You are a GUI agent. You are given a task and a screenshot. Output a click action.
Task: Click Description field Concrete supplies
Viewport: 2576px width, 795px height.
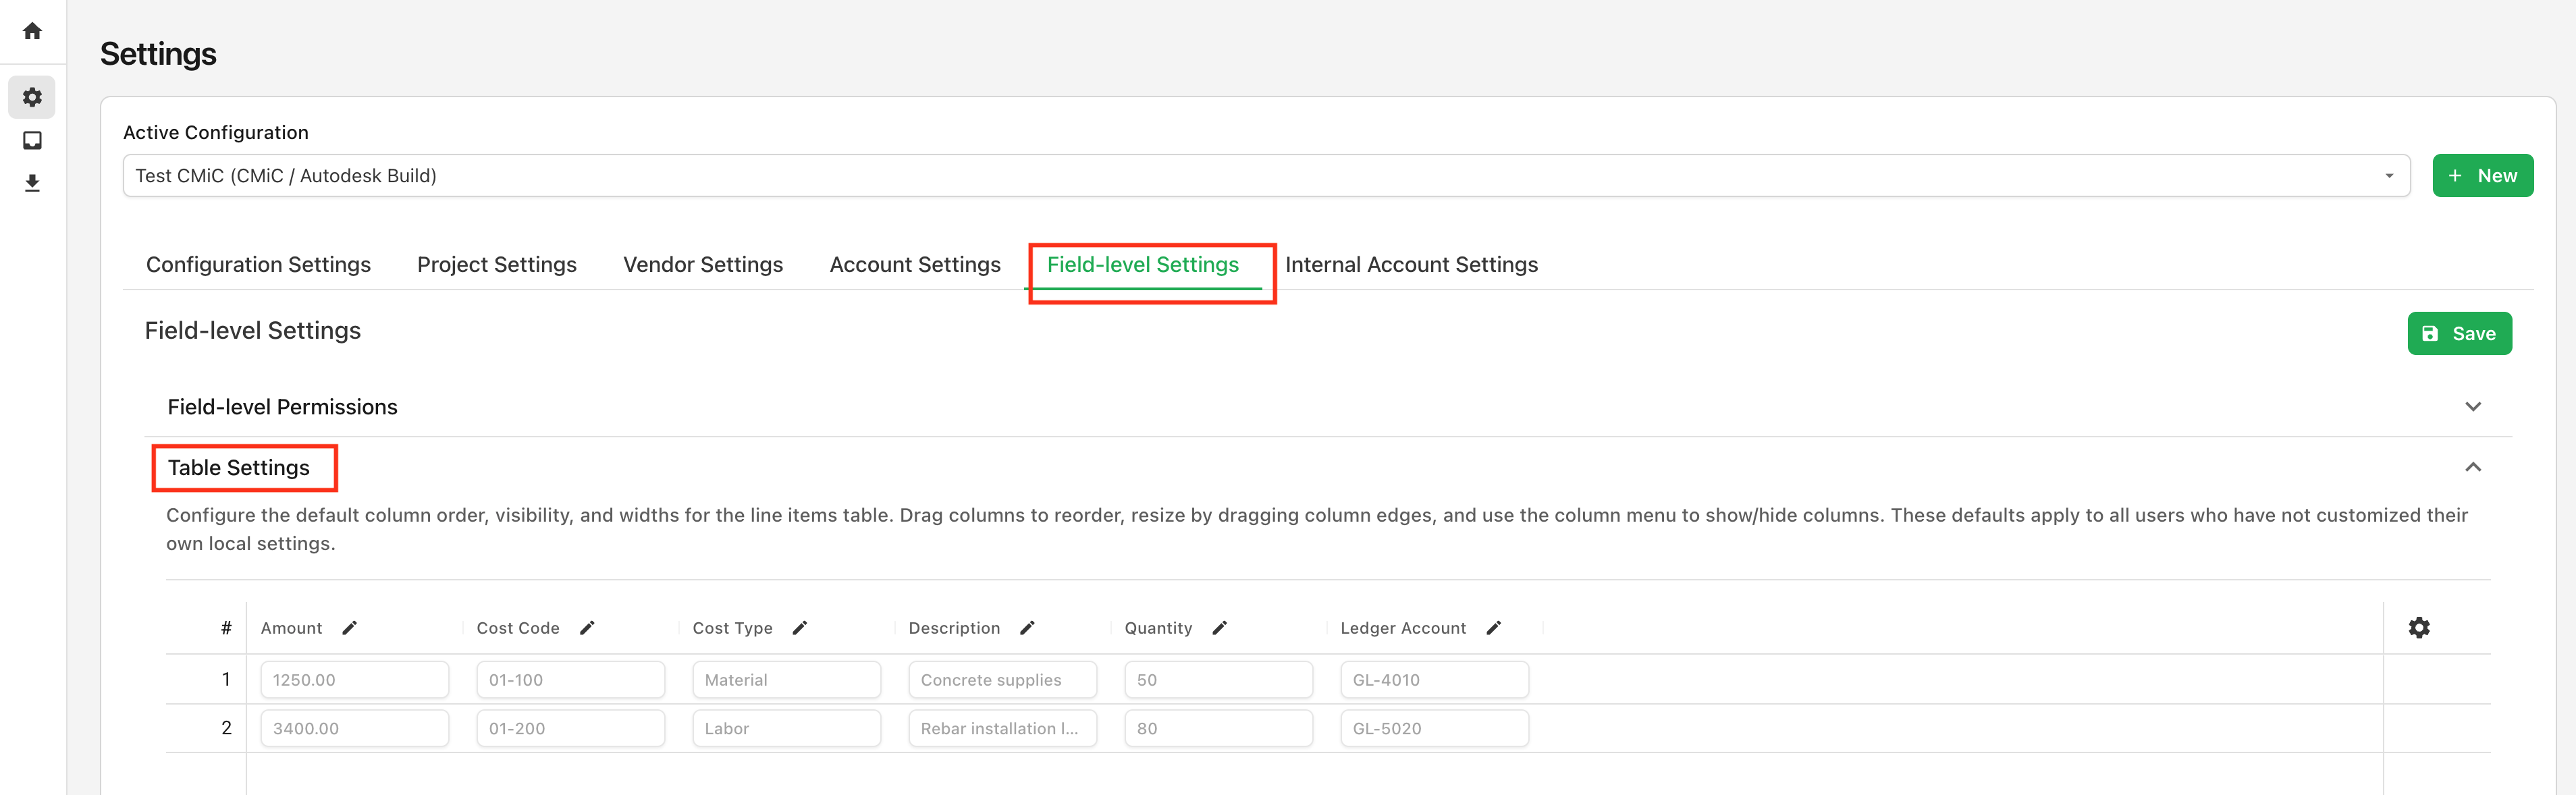[1002, 680]
